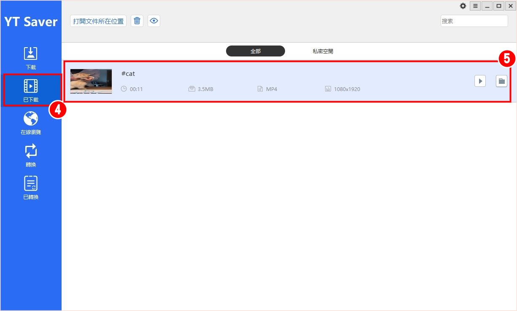Click the 打開文件所在位置 button
517x311 pixels.
[98, 21]
